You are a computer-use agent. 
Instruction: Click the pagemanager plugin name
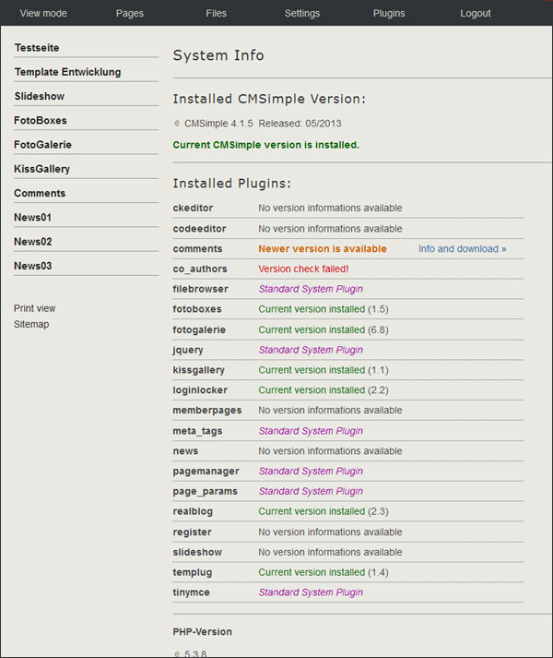(206, 472)
